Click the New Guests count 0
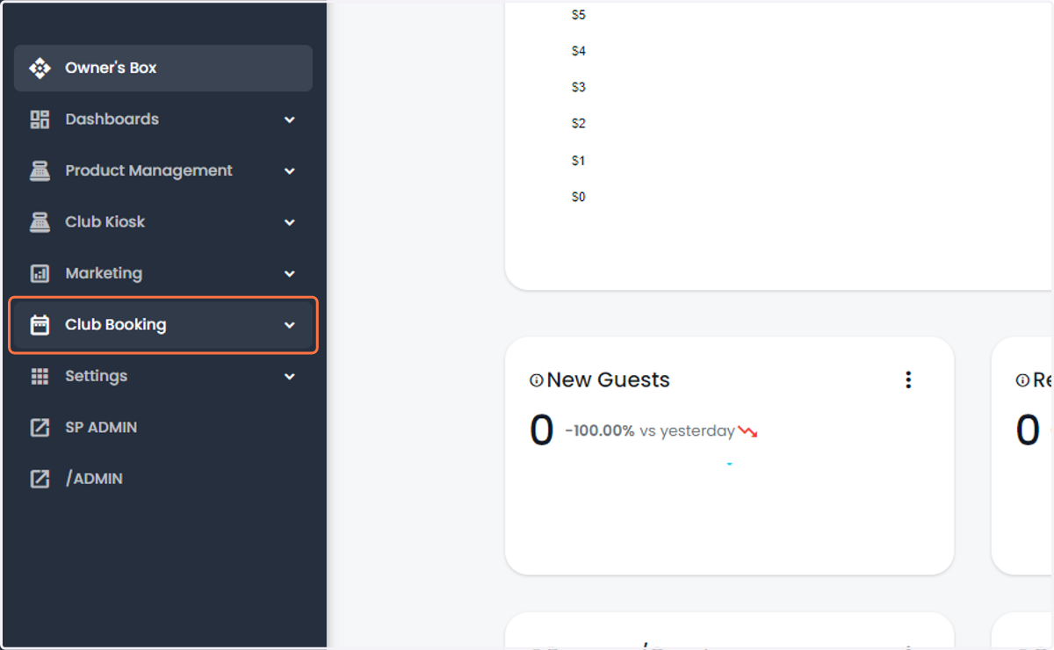The height and width of the screenshot is (650, 1054). coord(541,430)
